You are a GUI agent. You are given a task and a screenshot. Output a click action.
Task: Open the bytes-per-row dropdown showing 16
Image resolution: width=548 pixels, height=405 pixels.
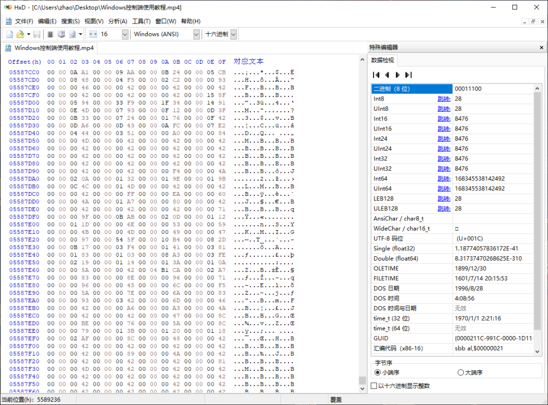pyautogui.click(x=125, y=34)
